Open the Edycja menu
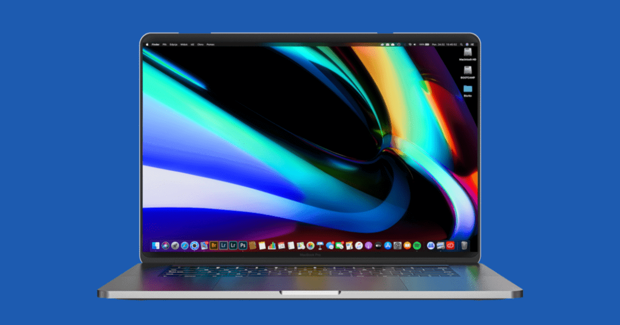Screen dimensions: 620x325 point(173,45)
